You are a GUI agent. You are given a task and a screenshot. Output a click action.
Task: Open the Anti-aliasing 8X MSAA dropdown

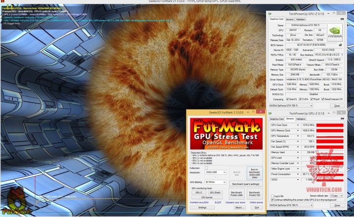click(215, 182)
